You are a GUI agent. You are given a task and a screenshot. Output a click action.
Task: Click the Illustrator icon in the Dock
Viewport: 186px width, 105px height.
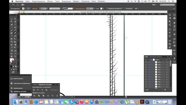click(x=142, y=102)
